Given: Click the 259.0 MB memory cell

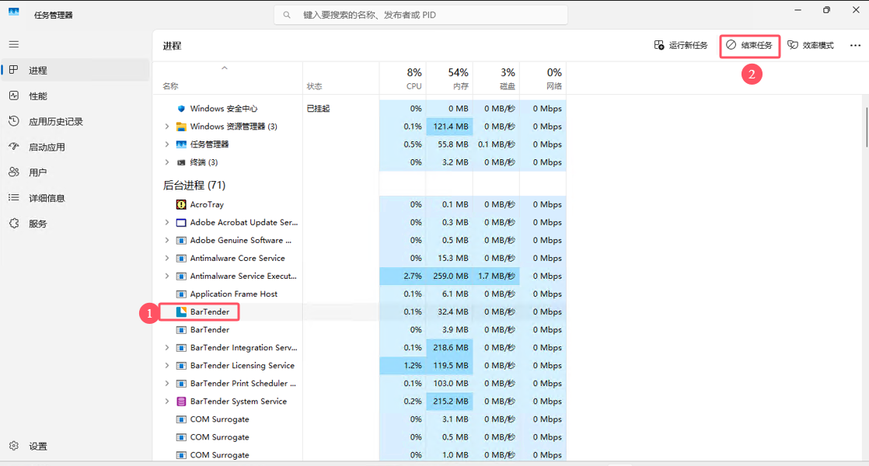Looking at the screenshot, I should pos(449,276).
